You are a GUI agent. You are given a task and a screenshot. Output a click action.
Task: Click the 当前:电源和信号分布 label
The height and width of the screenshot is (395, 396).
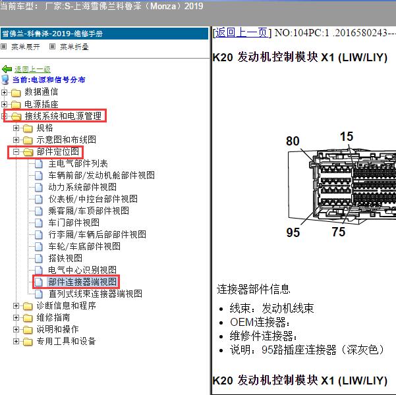click(49, 80)
